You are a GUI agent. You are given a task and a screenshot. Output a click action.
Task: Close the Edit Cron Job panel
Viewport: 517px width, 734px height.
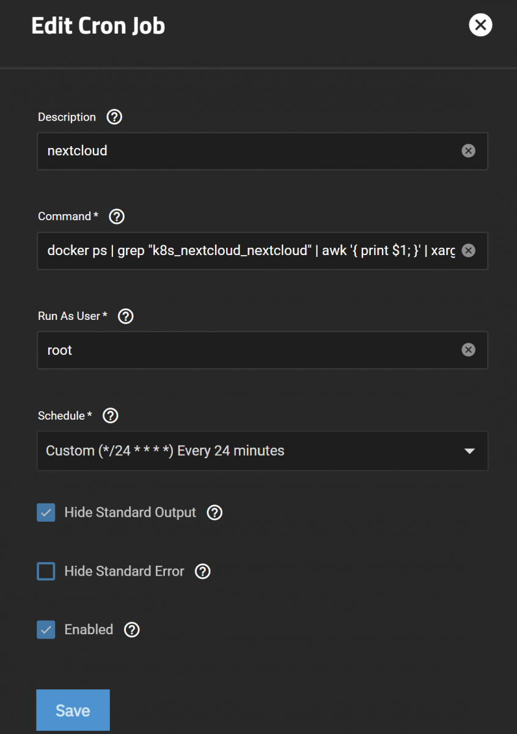(x=480, y=25)
